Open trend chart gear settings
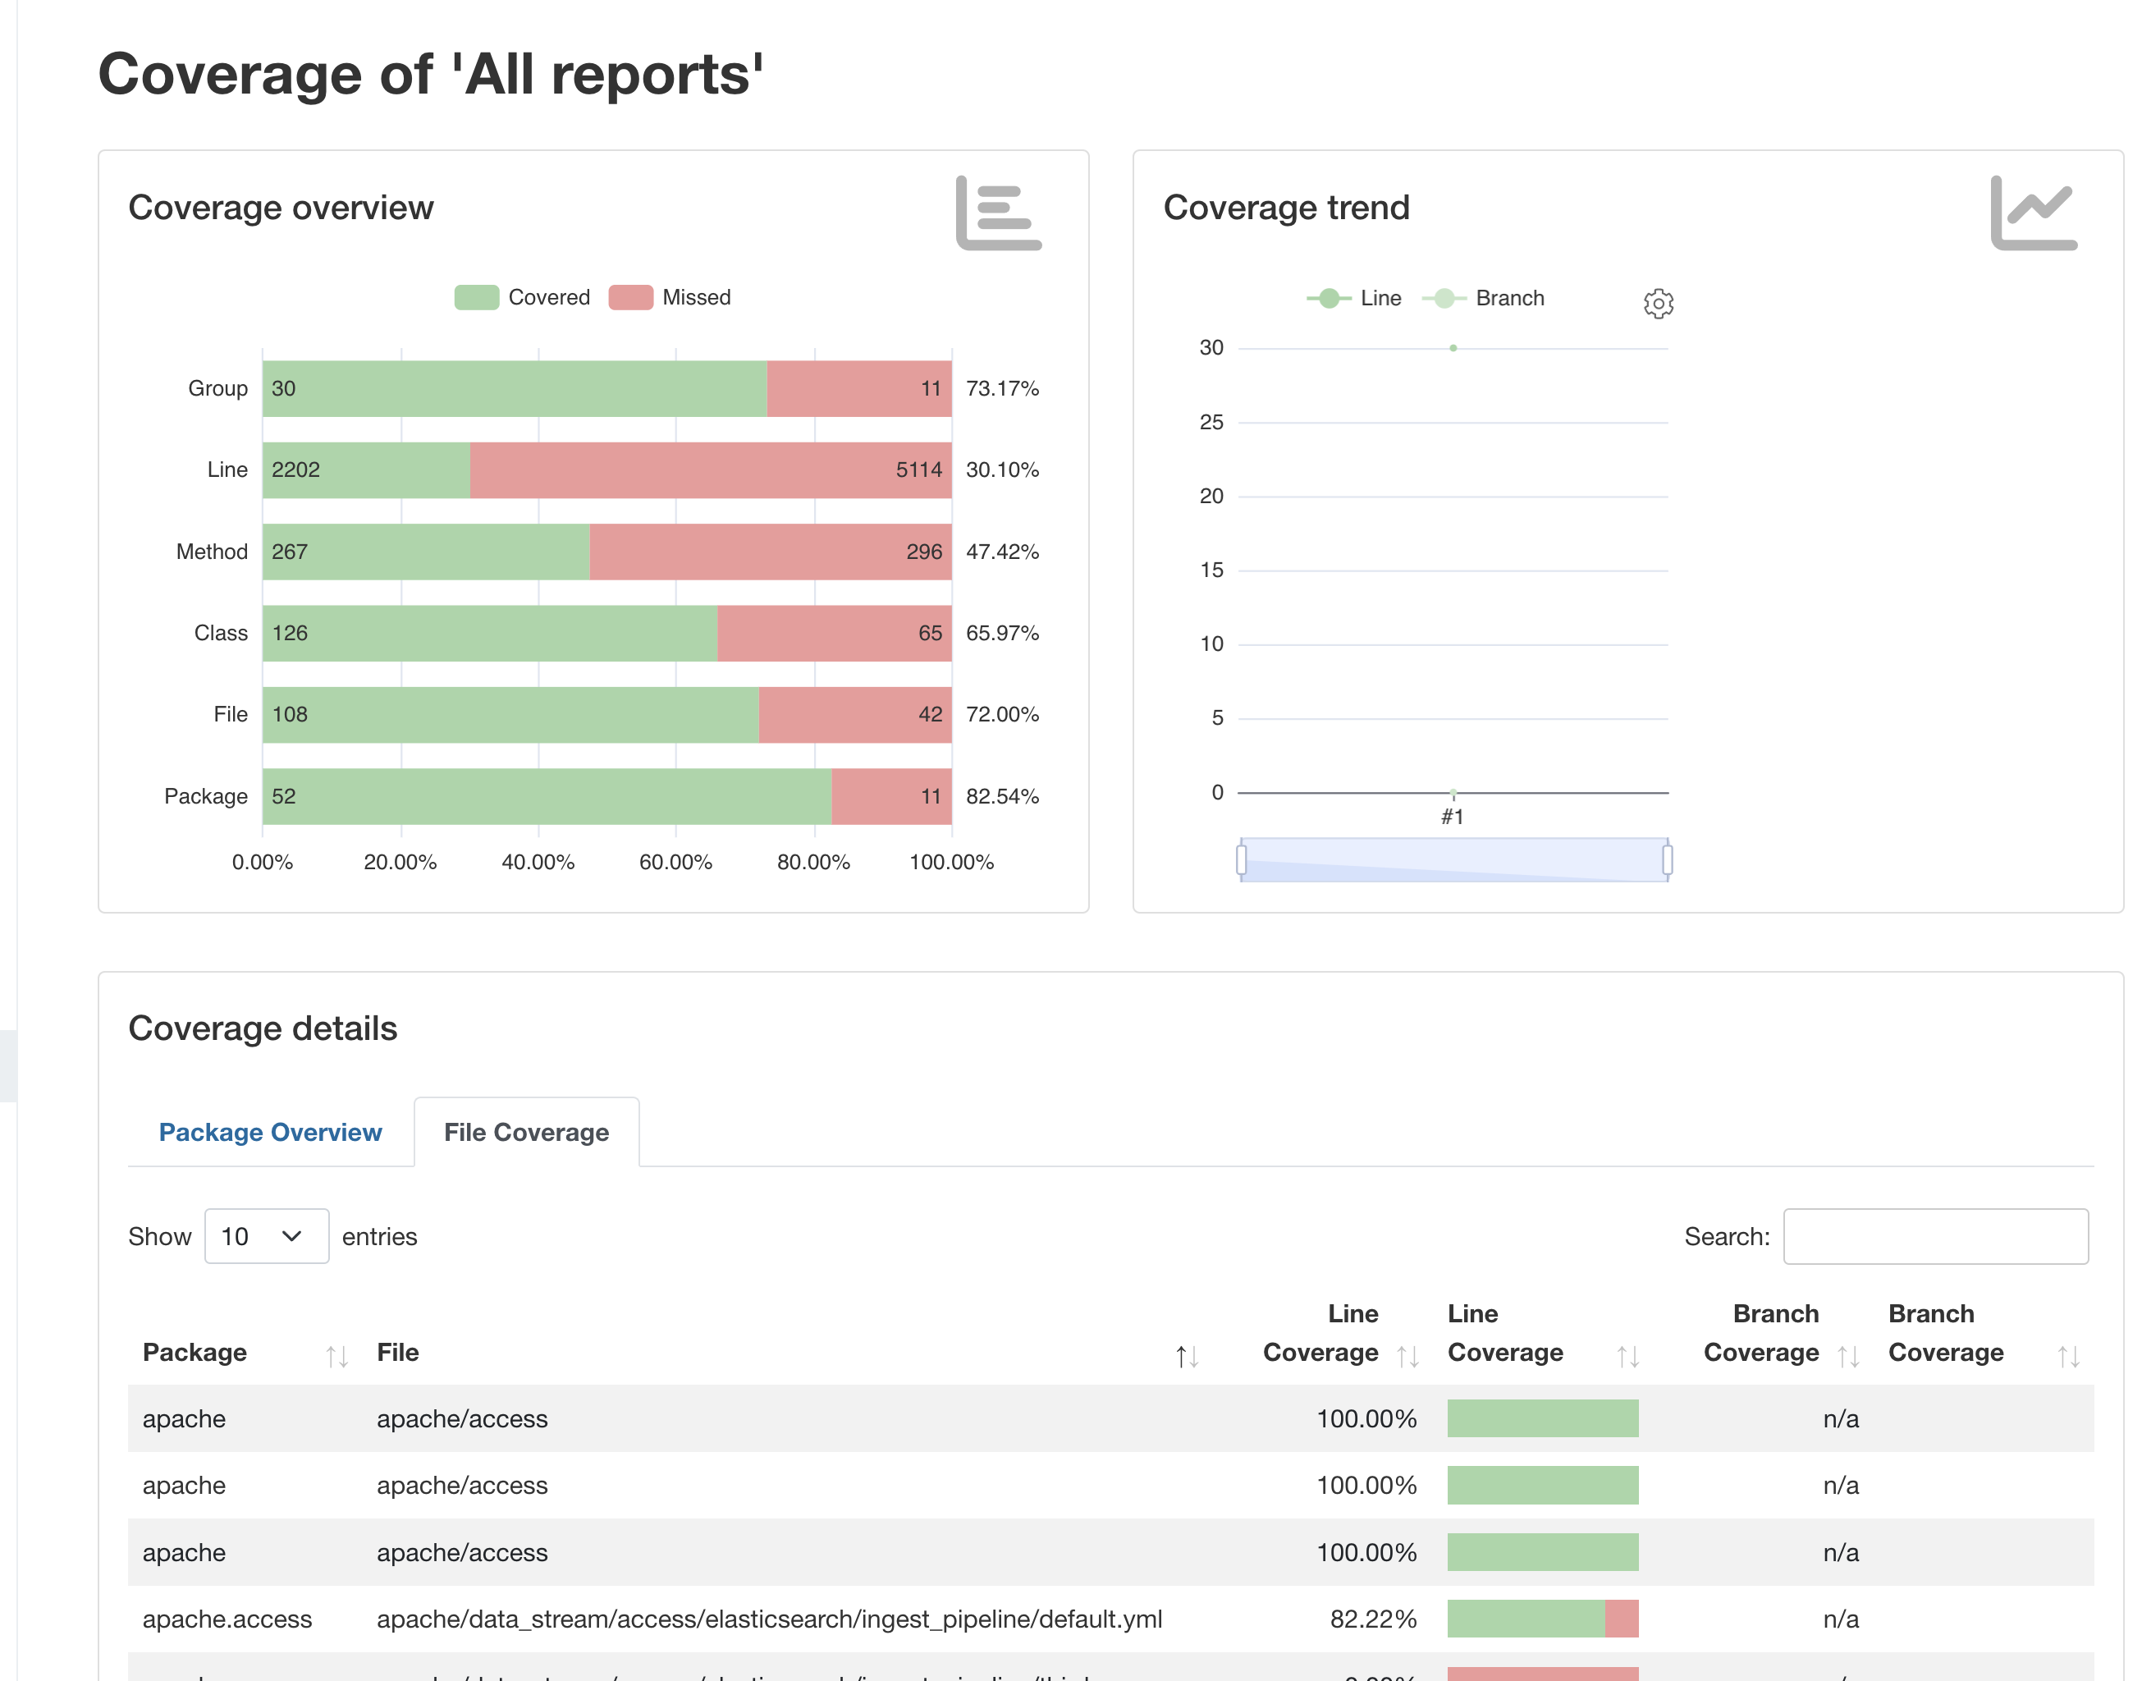This screenshot has width=2142, height=1681. point(1657,303)
